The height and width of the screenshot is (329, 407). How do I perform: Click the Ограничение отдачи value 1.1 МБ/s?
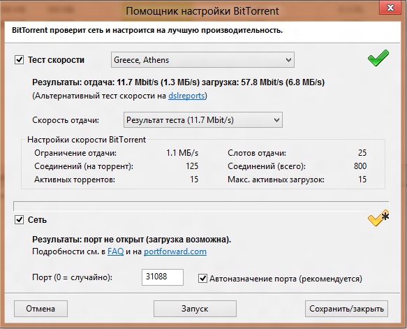[x=182, y=153]
